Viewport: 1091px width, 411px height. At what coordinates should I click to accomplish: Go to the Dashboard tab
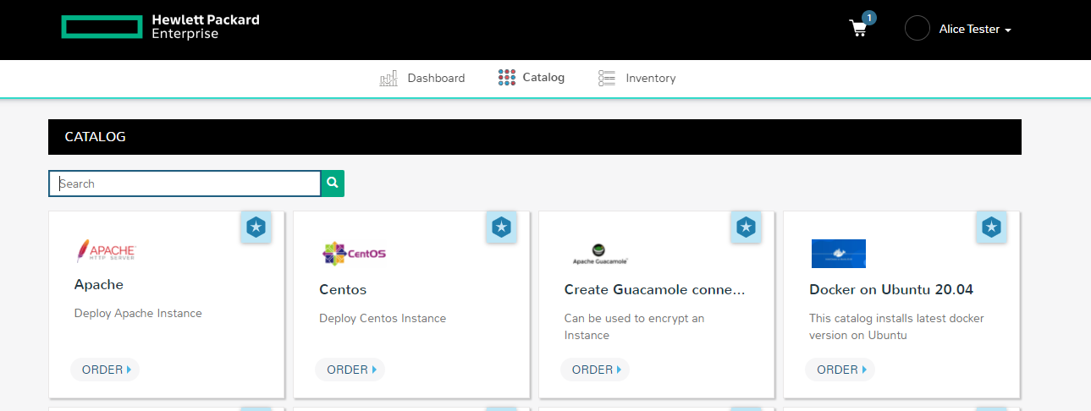[x=422, y=78]
